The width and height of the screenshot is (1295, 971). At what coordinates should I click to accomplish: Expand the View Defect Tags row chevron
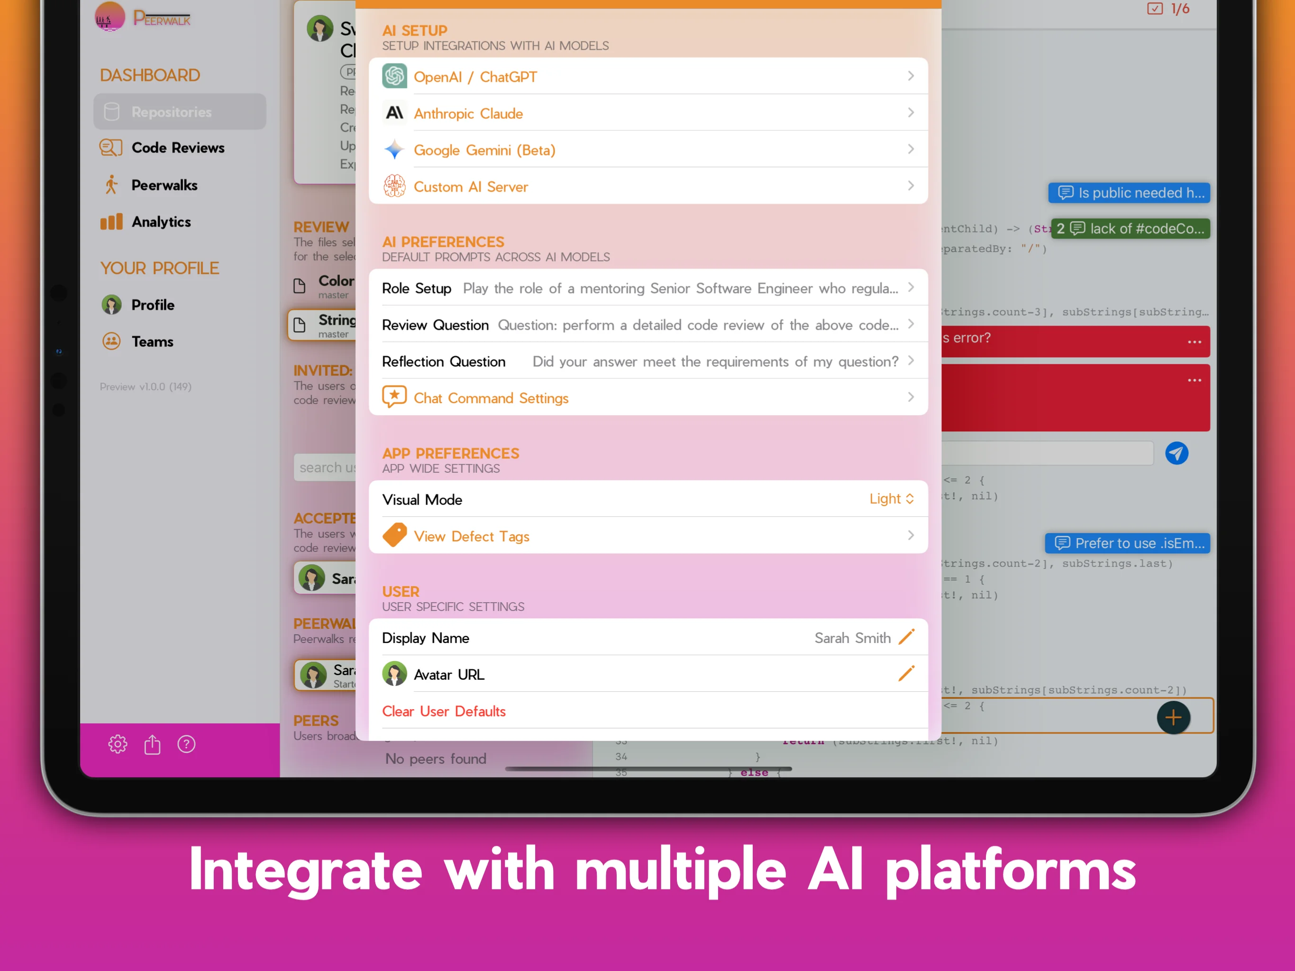[x=911, y=535]
